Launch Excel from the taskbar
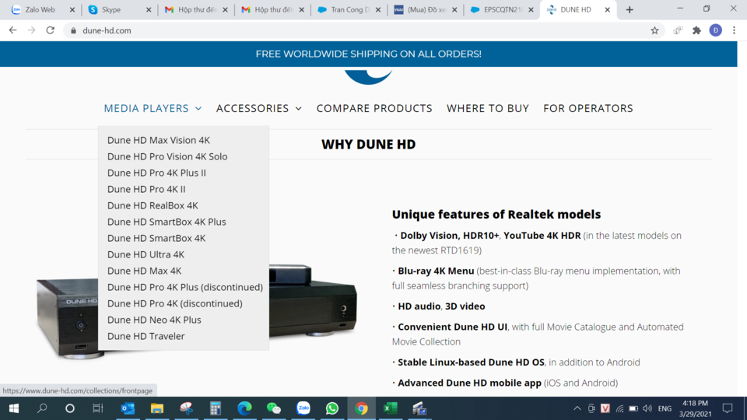 pos(390,408)
